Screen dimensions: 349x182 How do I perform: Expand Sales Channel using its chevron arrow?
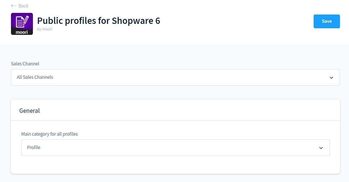point(331,78)
